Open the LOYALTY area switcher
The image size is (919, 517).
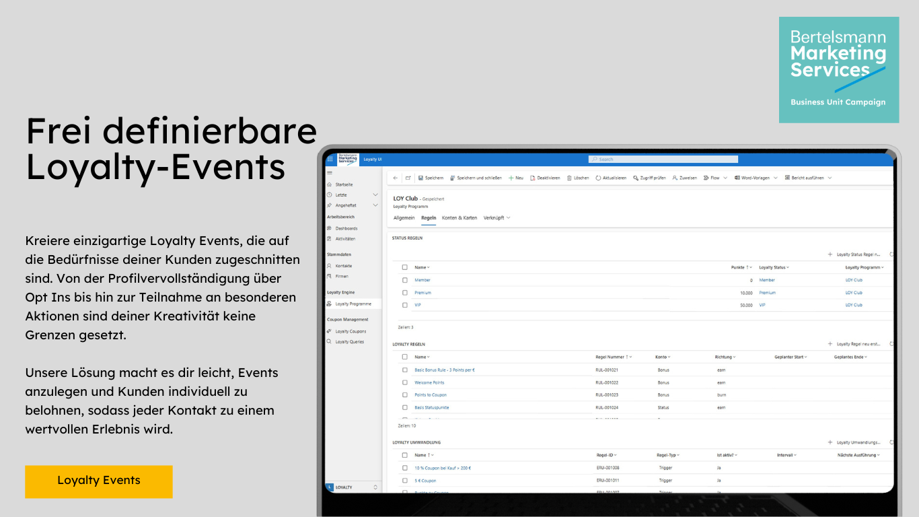pos(353,487)
